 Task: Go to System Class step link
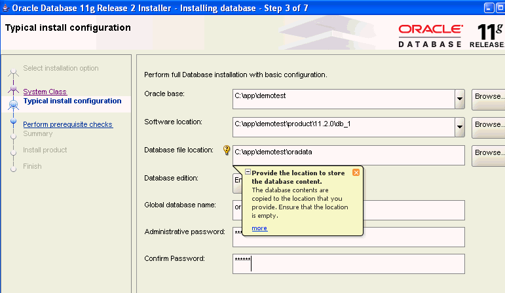45,92
